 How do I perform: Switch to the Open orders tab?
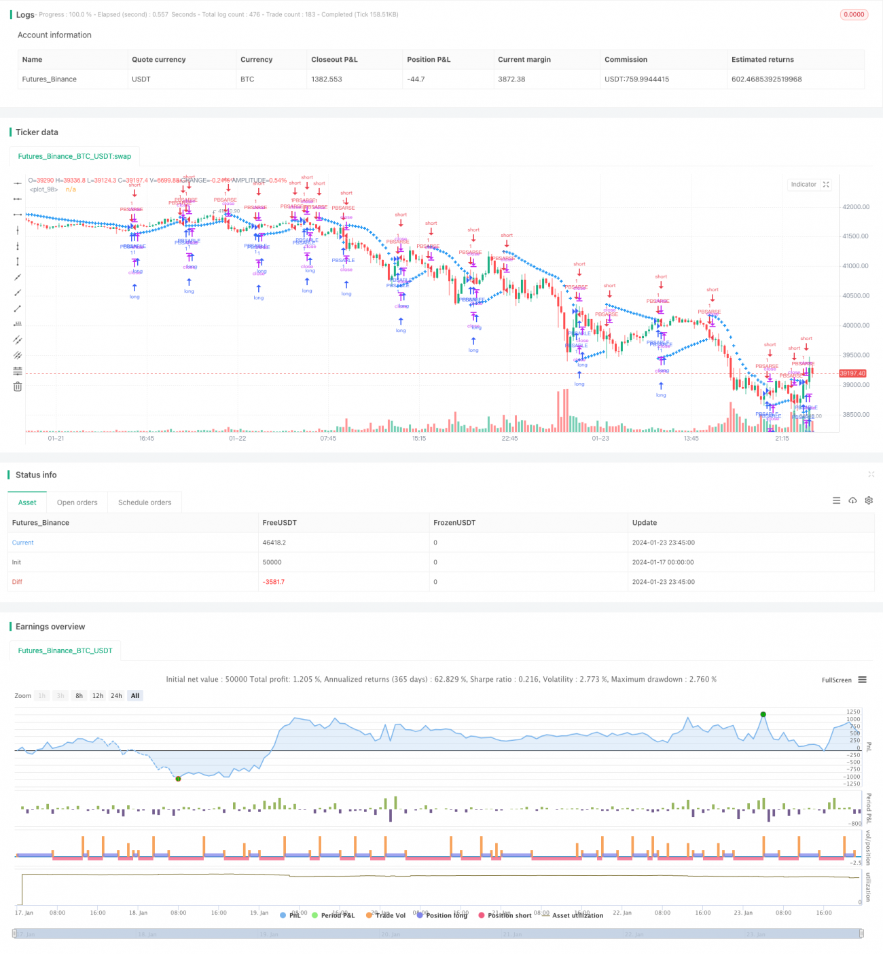click(x=77, y=502)
